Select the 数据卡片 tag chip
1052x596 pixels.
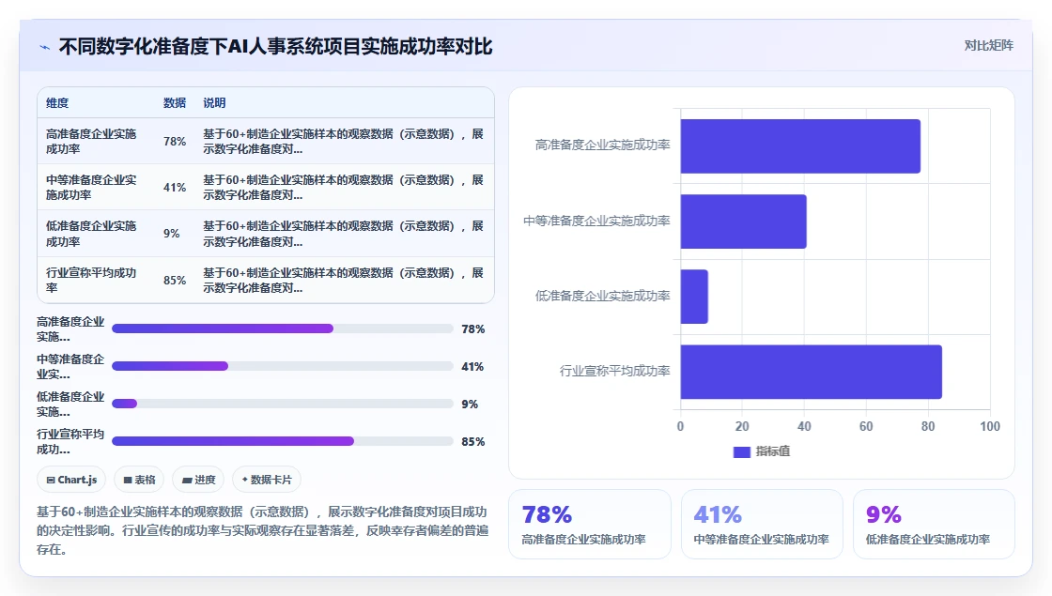267,480
